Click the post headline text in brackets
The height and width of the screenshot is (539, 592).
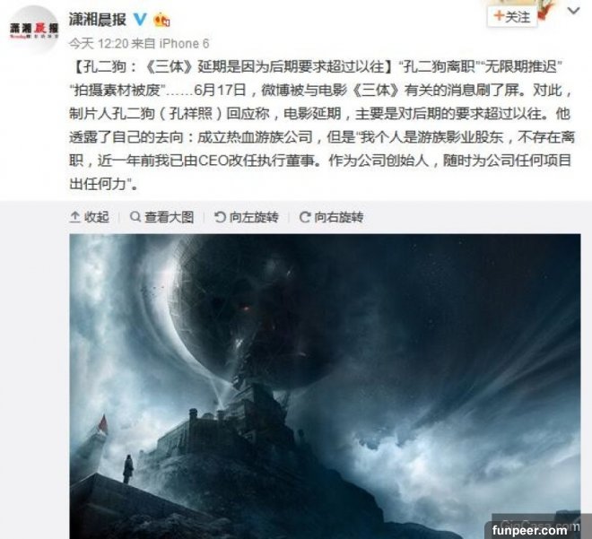232,66
